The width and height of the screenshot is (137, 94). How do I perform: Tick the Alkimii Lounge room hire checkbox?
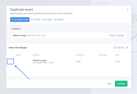pyautogui.click(x=10, y=62)
